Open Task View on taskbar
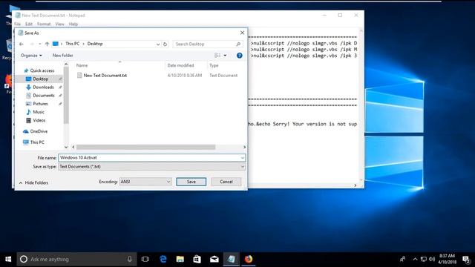The height and width of the screenshot is (267, 475). point(145,259)
